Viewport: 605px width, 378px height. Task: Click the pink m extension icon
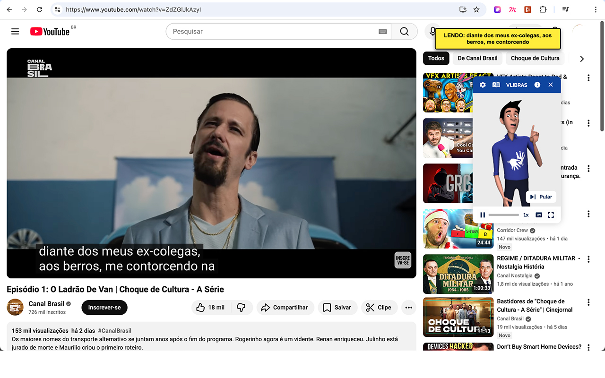[512, 9]
